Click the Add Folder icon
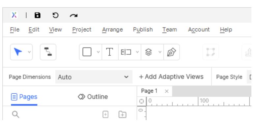The width and height of the screenshot is (254, 125). pyautogui.click(x=123, y=114)
